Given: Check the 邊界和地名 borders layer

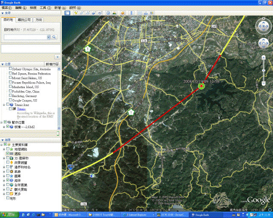Looking at the screenshot, I should pos(8,167).
